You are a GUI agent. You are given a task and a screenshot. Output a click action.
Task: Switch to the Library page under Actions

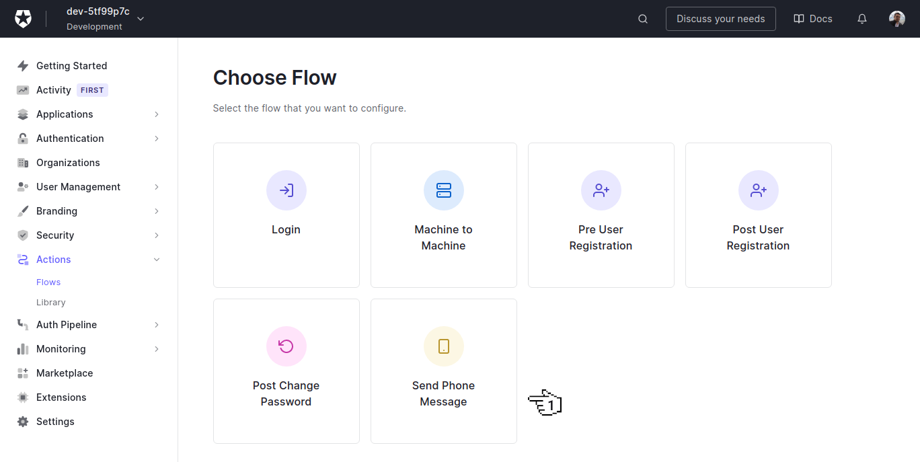(x=50, y=302)
